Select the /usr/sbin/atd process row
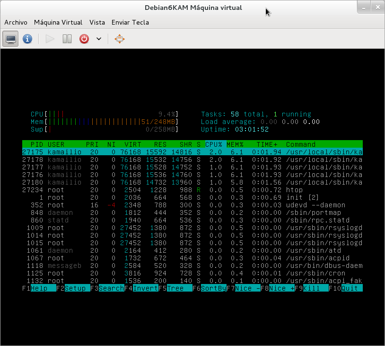This screenshot has height=346, width=385. [192, 250]
